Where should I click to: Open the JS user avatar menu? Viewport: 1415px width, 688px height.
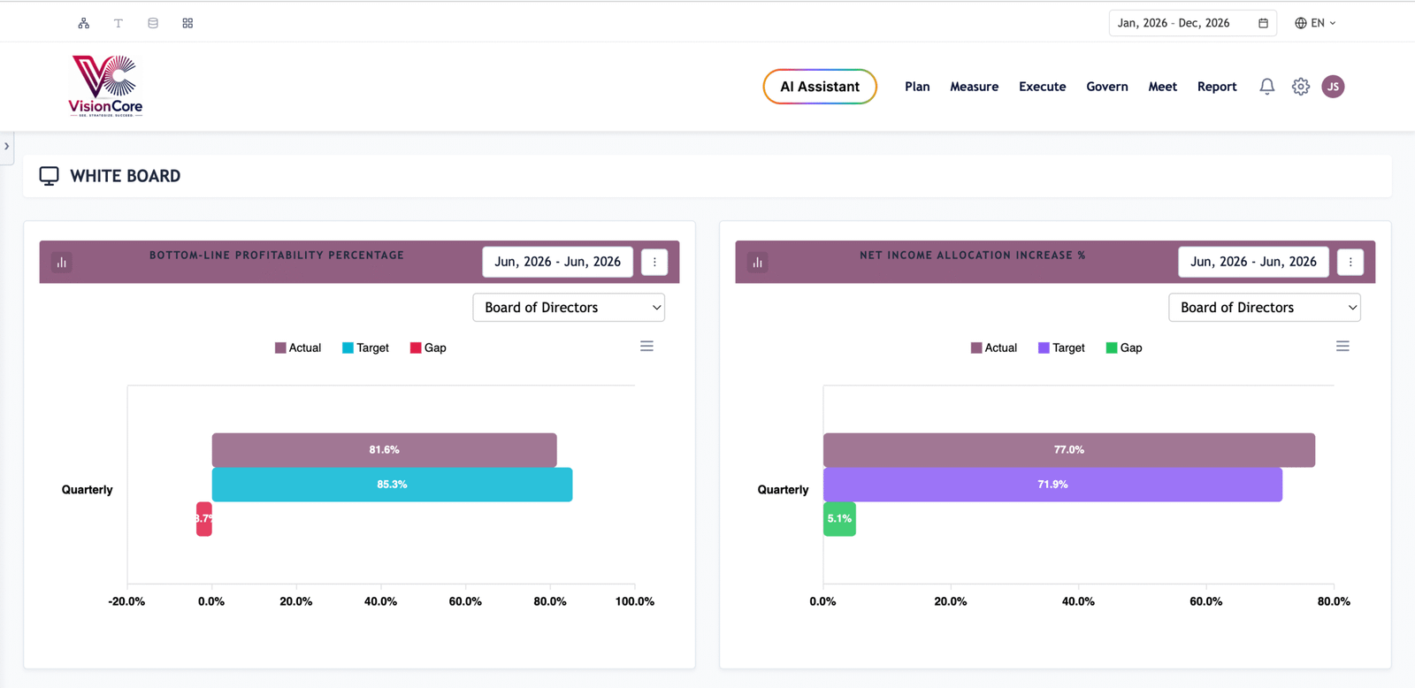click(x=1333, y=87)
